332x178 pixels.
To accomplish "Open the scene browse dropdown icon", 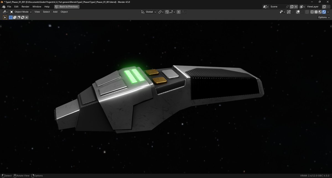I will (266, 7).
